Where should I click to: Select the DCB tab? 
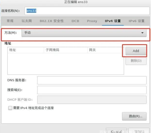point(75,21)
